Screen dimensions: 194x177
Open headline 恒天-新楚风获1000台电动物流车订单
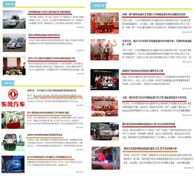point(48,113)
